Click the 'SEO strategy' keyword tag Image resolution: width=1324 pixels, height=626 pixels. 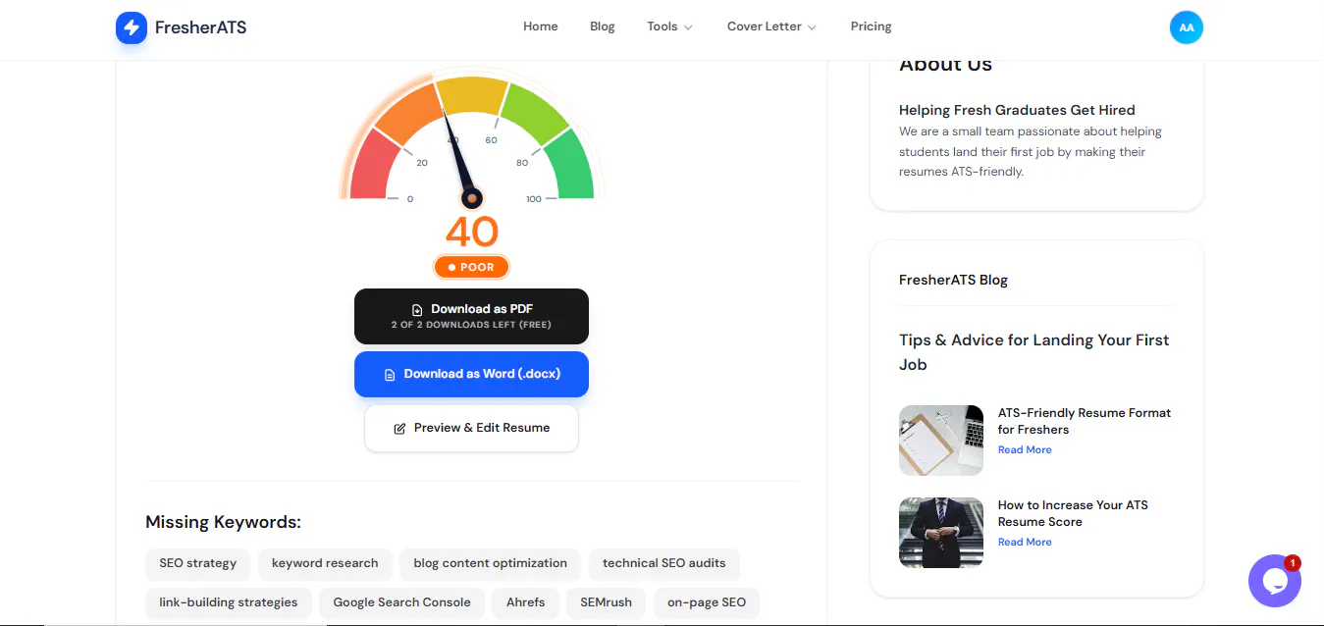point(198,563)
